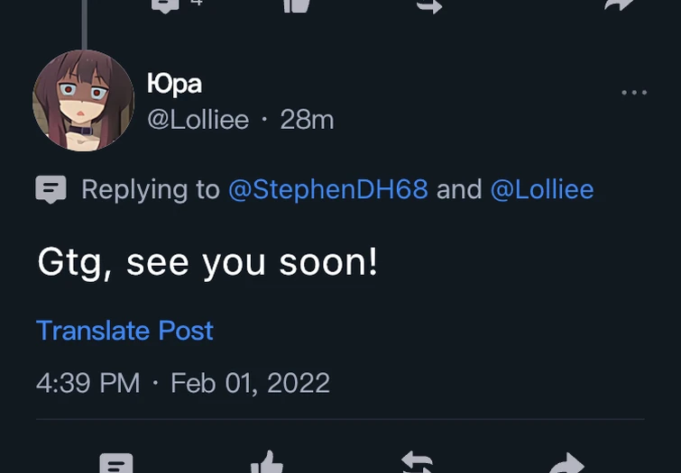
Task: Tap the comment icon on the previous post
Action: [164, 5]
